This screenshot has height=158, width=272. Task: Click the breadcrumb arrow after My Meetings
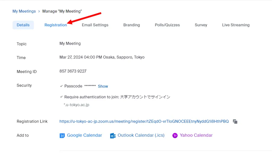click(x=39, y=11)
